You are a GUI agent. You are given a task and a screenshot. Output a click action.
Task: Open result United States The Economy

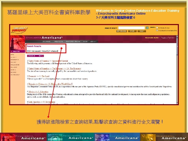[x=55, y=69]
